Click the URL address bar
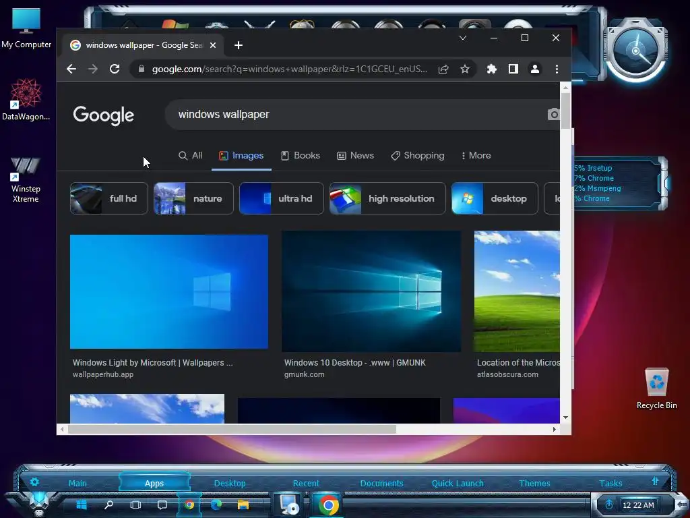 (289, 69)
